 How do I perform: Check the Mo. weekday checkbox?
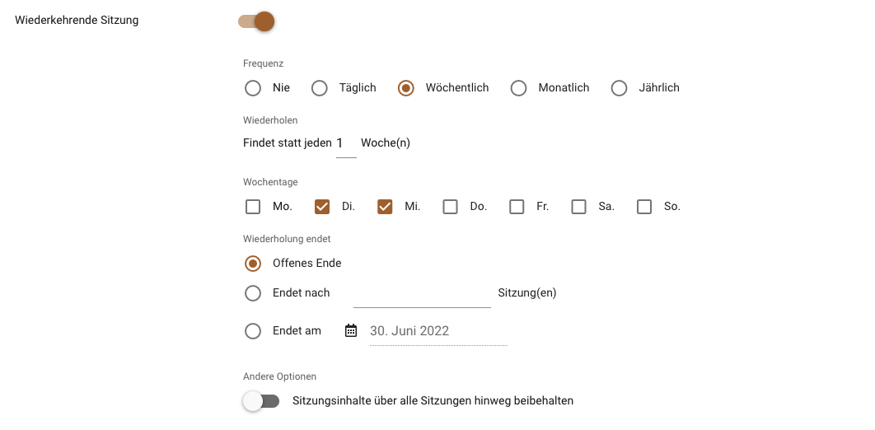click(x=253, y=207)
